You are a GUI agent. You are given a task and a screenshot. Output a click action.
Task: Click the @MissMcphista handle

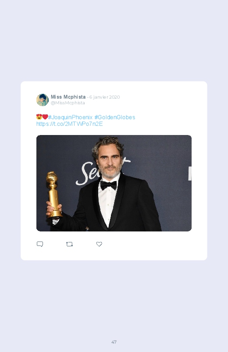point(68,103)
